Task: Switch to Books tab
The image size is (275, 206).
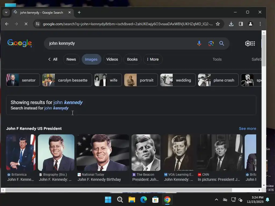Action: pos(132,59)
